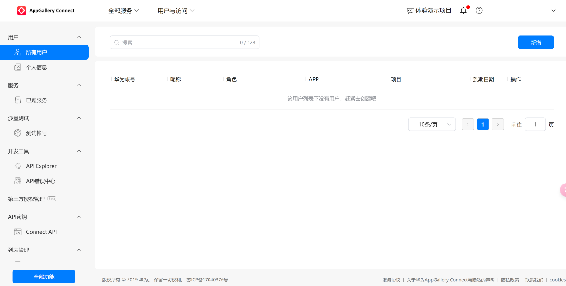Click the 昵称 column header
566x286 pixels.
click(x=176, y=79)
